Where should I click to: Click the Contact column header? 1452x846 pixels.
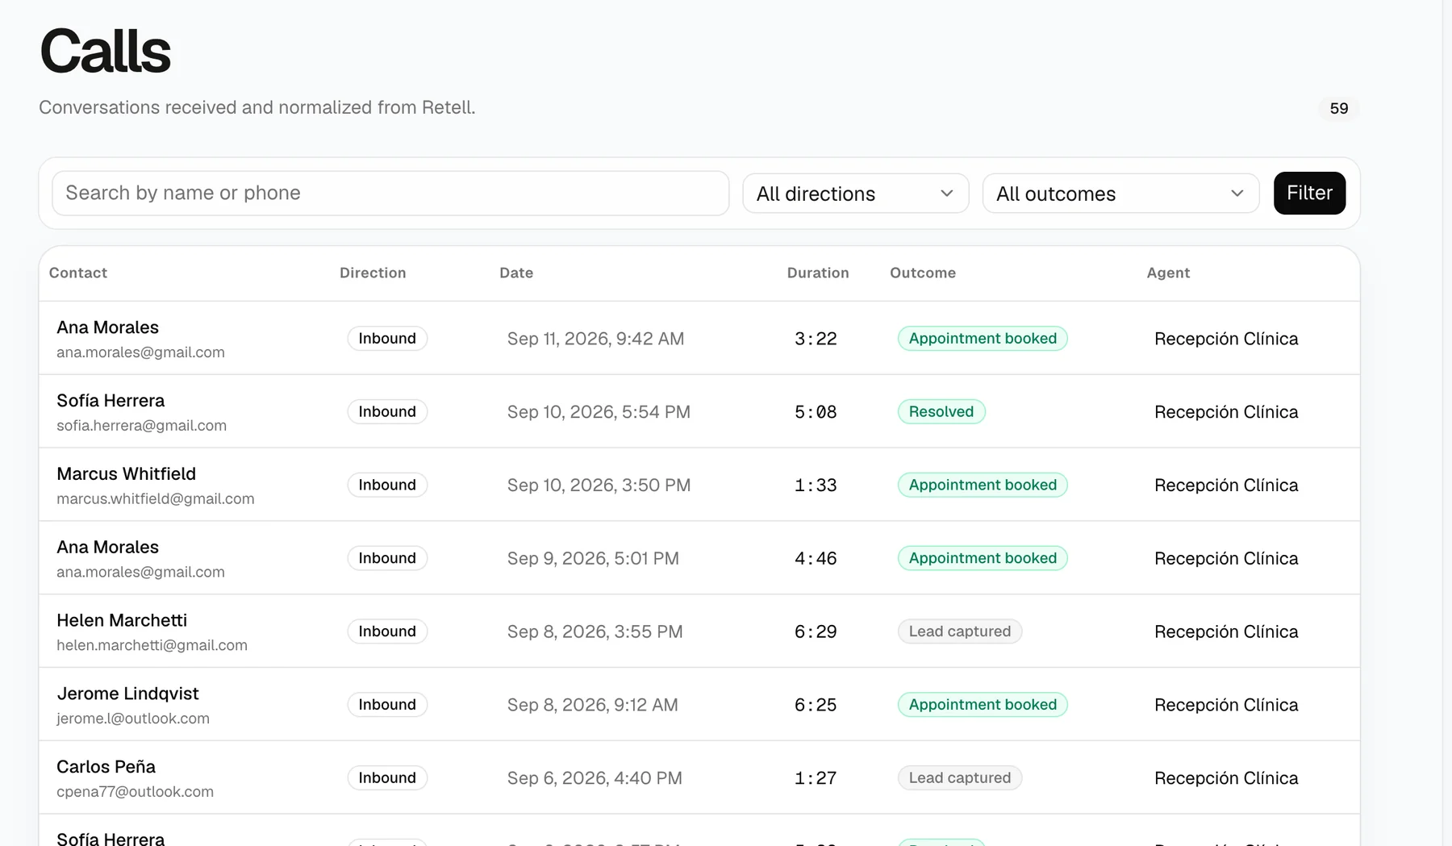click(78, 273)
